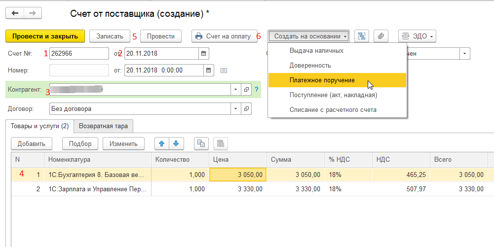Viewport: 494px width, 247px height.
Task: Click the paperclip attached files icon
Action: (381, 36)
